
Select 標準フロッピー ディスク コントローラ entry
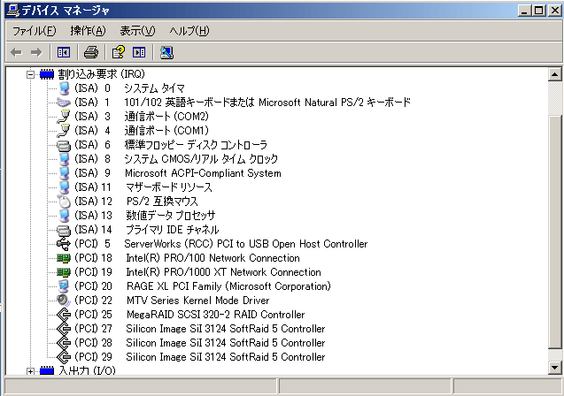[196, 145]
